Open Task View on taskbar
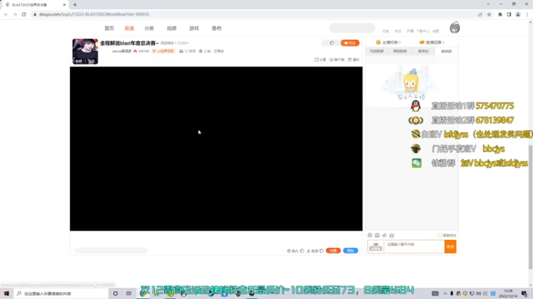533x299 pixels. click(x=129, y=294)
